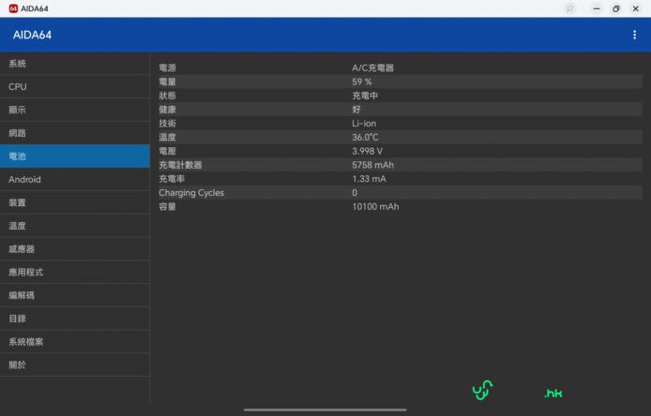
Task: Click the AIDA64 logo in title bar
Action: (x=13, y=8)
